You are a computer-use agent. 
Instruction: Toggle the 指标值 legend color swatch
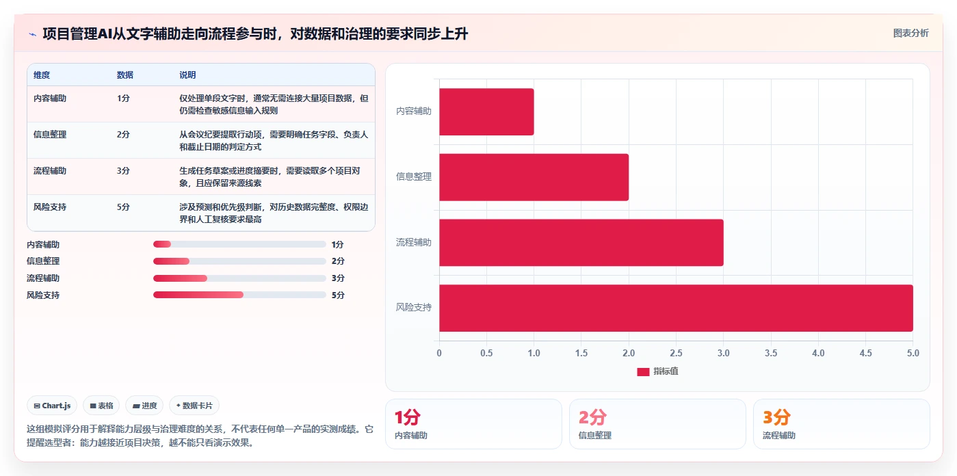[x=643, y=371]
